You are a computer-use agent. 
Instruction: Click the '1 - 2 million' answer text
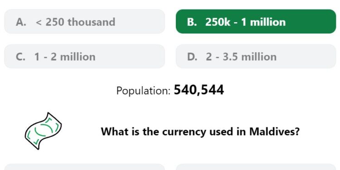coord(65,57)
